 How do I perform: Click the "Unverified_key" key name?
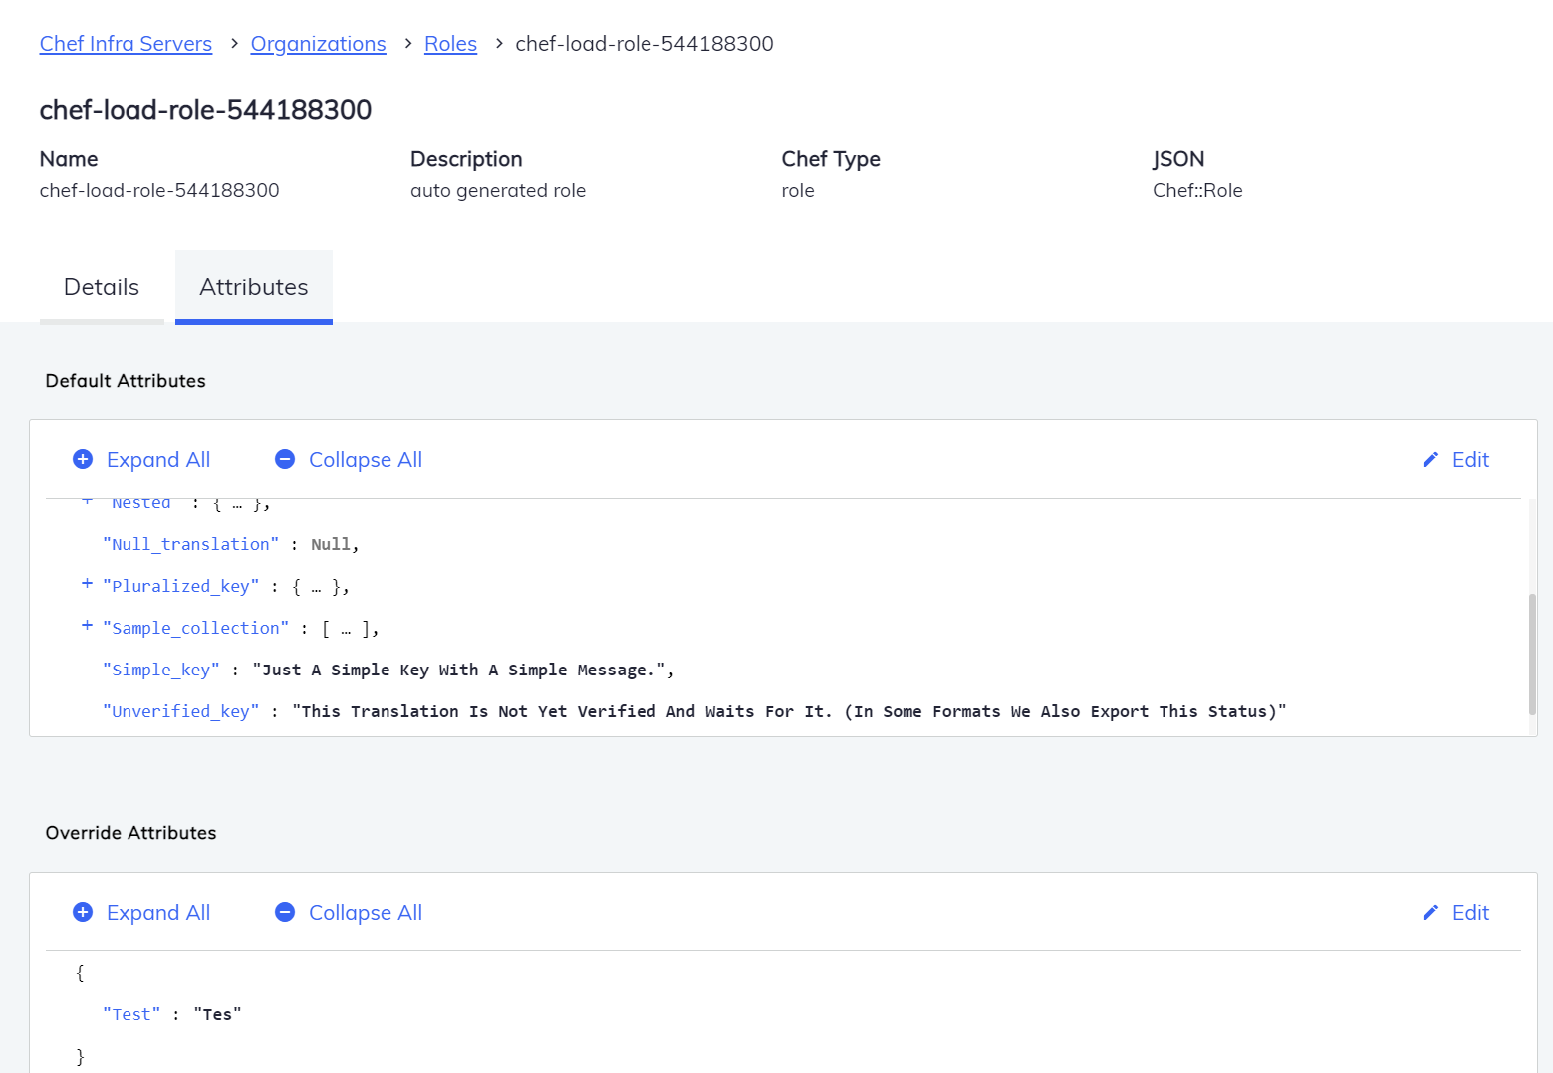(x=180, y=711)
